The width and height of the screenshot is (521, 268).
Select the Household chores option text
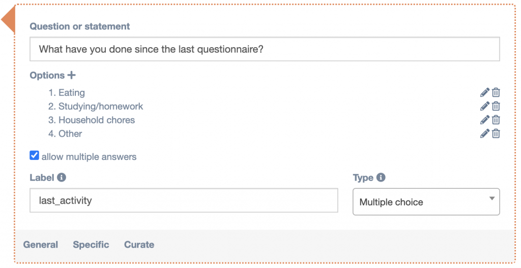pyautogui.click(x=97, y=120)
